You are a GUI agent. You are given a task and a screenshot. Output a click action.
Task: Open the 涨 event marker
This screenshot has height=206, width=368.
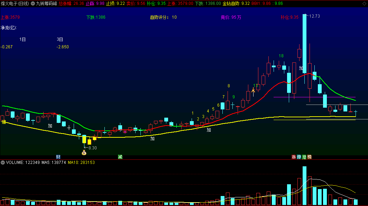(294, 157)
